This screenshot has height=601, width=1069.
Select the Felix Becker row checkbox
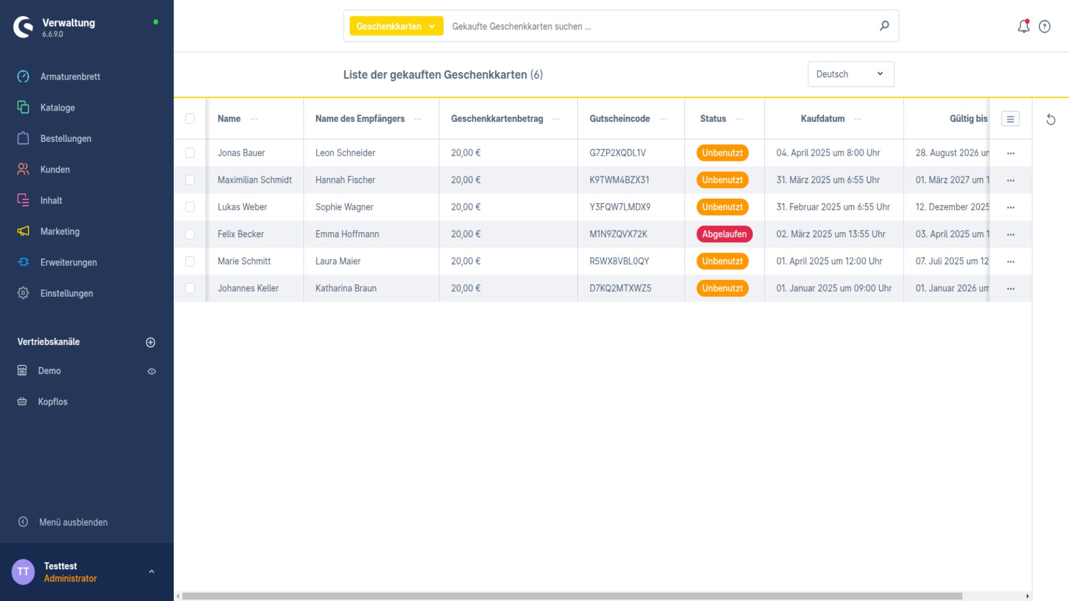pyautogui.click(x=190, y=234)
